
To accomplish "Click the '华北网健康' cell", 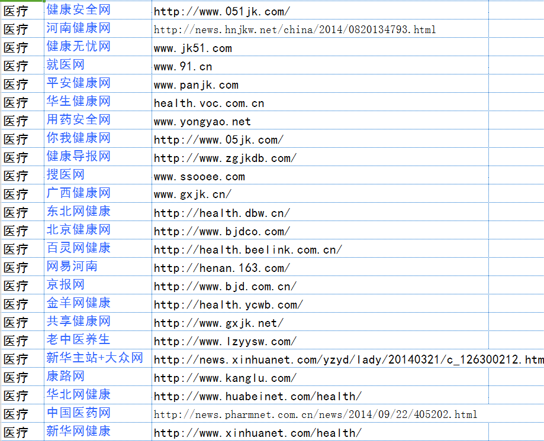I will (x=98, y=395).
